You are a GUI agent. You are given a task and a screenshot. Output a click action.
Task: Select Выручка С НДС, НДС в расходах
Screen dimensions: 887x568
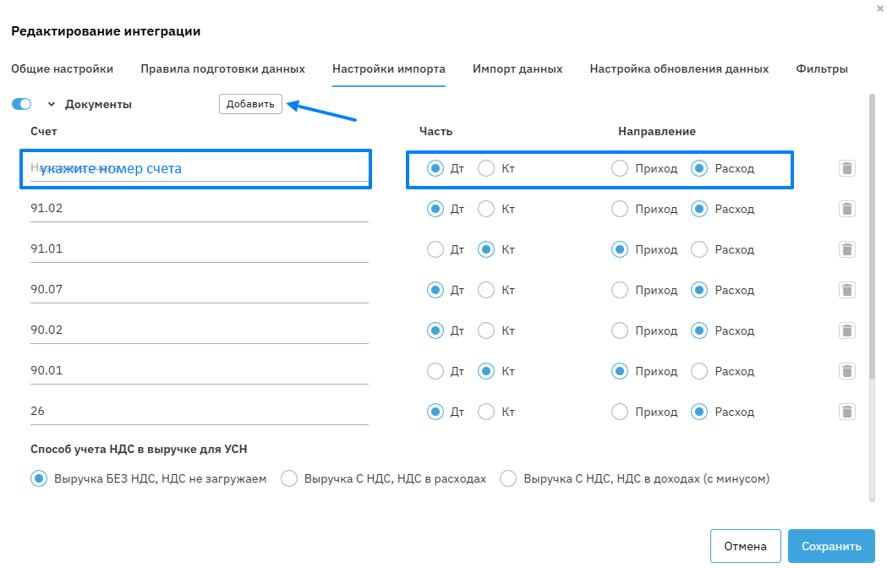[x=289, y=478]
